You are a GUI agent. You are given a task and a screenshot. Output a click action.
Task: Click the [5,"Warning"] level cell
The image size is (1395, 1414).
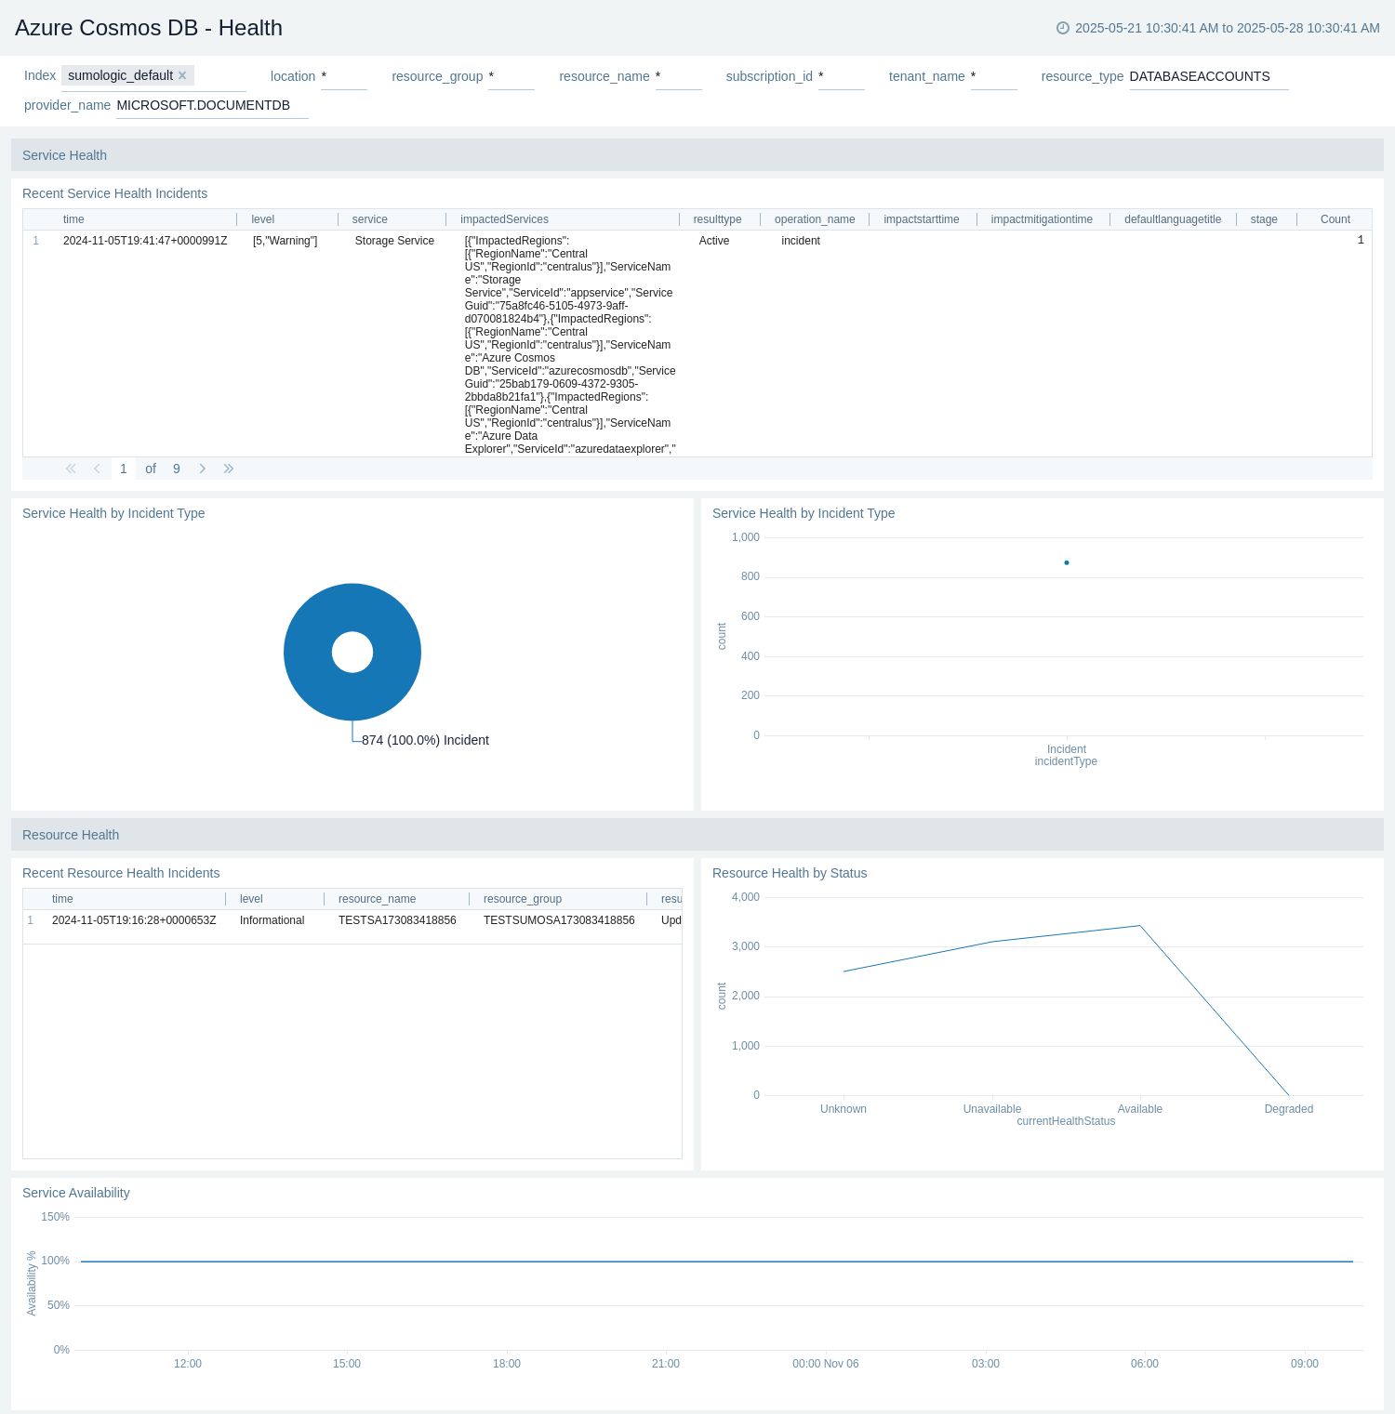(x=285, y=241)
